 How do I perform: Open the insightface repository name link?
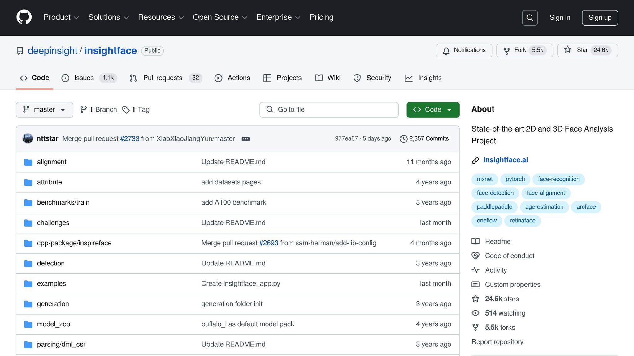110,51
